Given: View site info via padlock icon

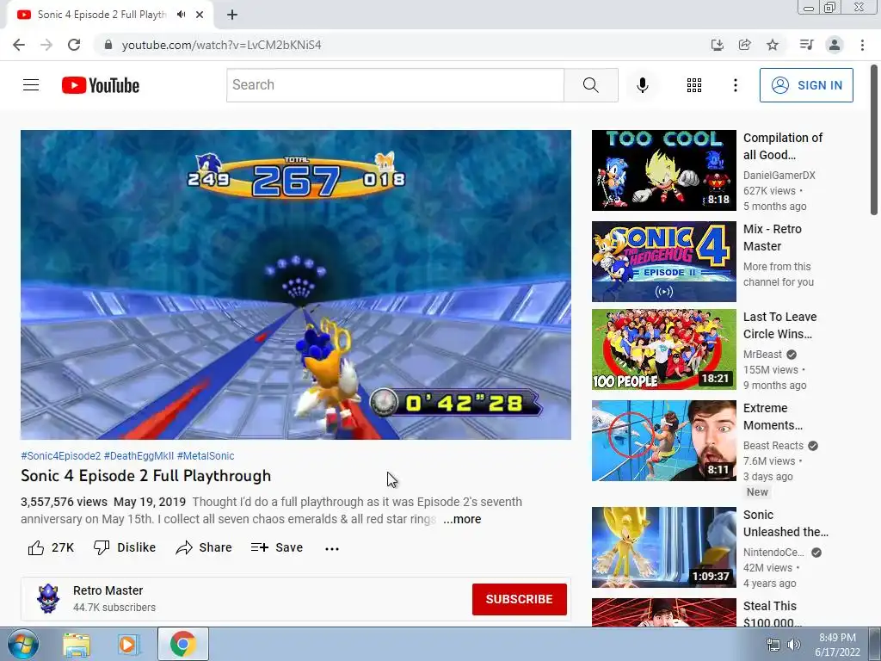Looking at the screenshot, I should click(108, 45).
